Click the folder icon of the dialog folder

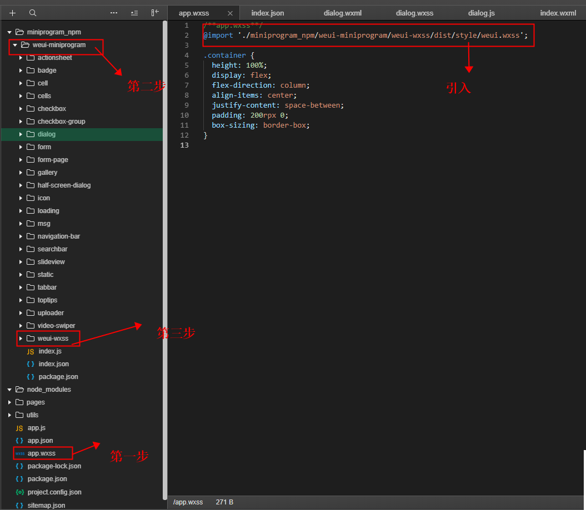(x=30, y=134)
